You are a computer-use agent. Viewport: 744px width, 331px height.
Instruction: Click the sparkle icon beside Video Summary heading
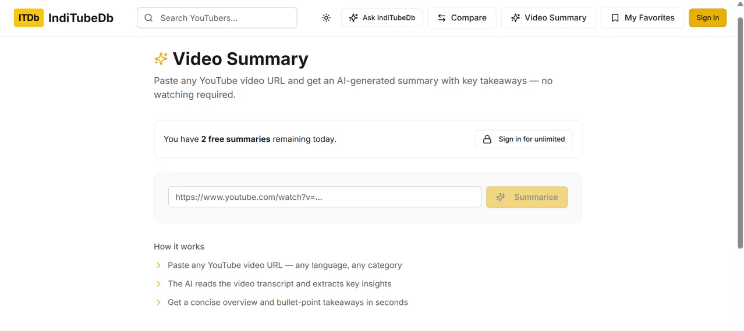click(x=161, y=59)
